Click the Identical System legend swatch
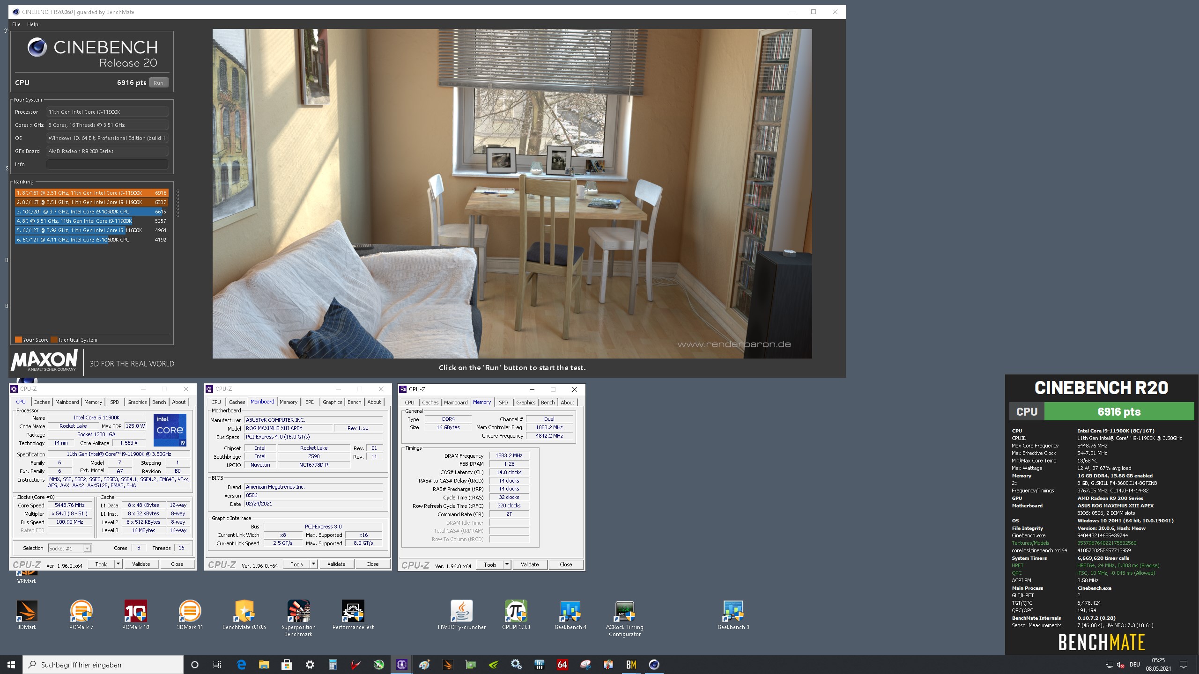The width and height of the screenshot is (1199, 674). coord(54,340)
